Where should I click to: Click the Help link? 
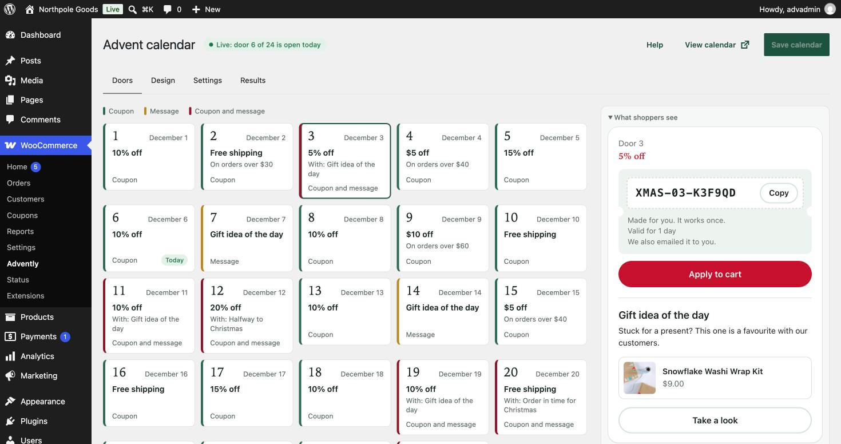coord(654,45)
